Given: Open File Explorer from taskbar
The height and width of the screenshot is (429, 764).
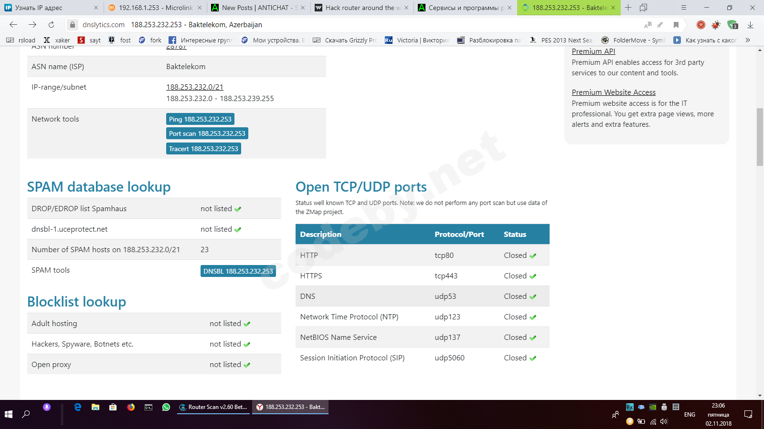Looking at the screenshot, I should coord(95,407).
